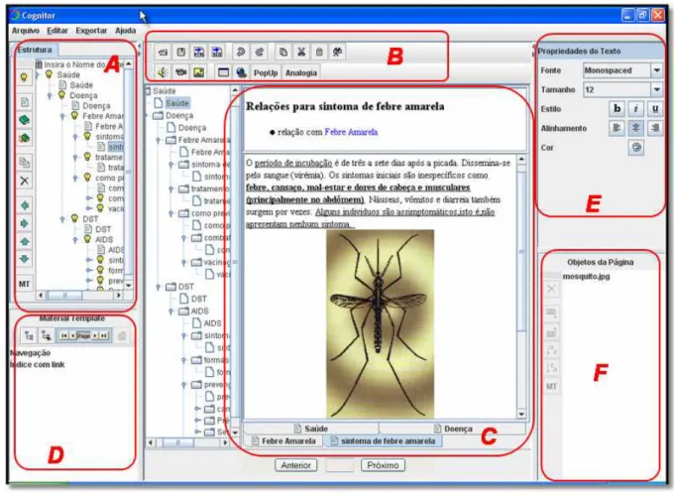Image resolution: width=674 pixels, height=498 pixels.
Task: Click the green left arrow in Estrutura sidebar
Action: coord(25,205)
